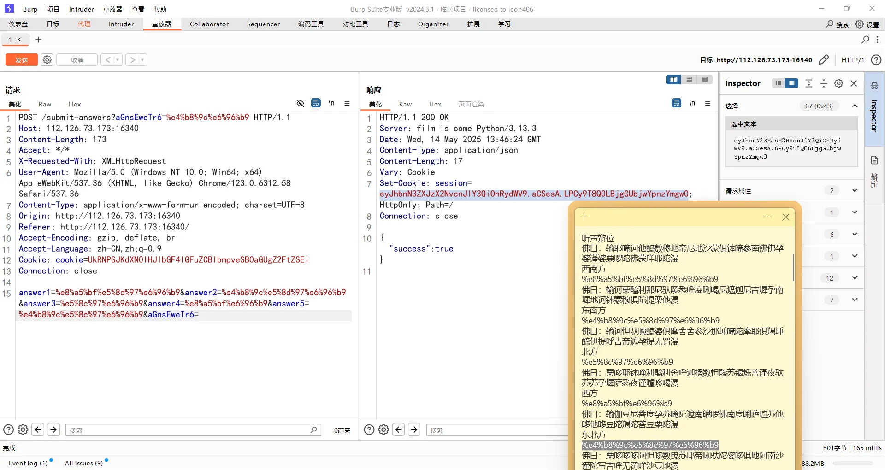The image size is (885, 470).
Task: Switch to the Intruder tool tab
Action: click(x=121, y=24)
